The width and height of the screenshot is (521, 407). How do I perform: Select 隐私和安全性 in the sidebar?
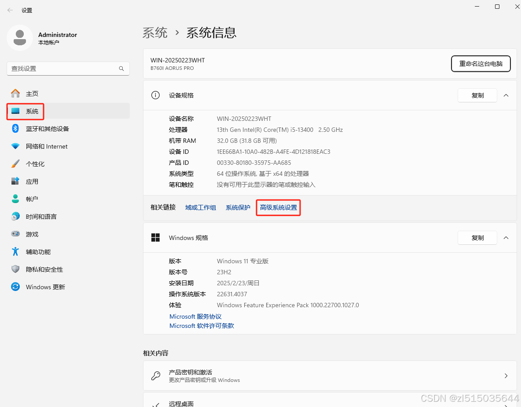68,269
